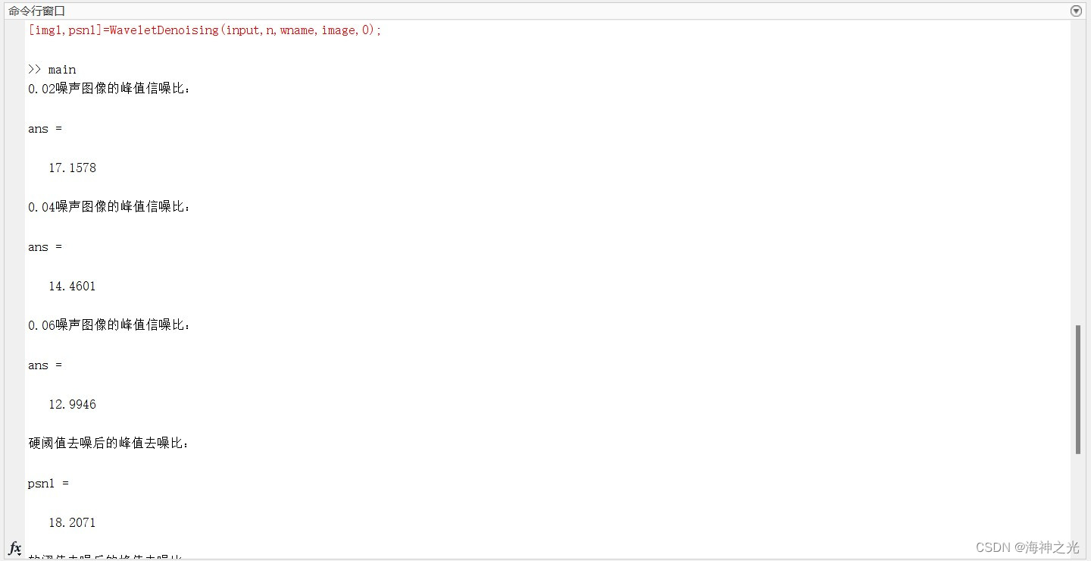Click the 0.02噪声图像的峰值信噪比 line
1091x561 pixels.
pos(110,89)
